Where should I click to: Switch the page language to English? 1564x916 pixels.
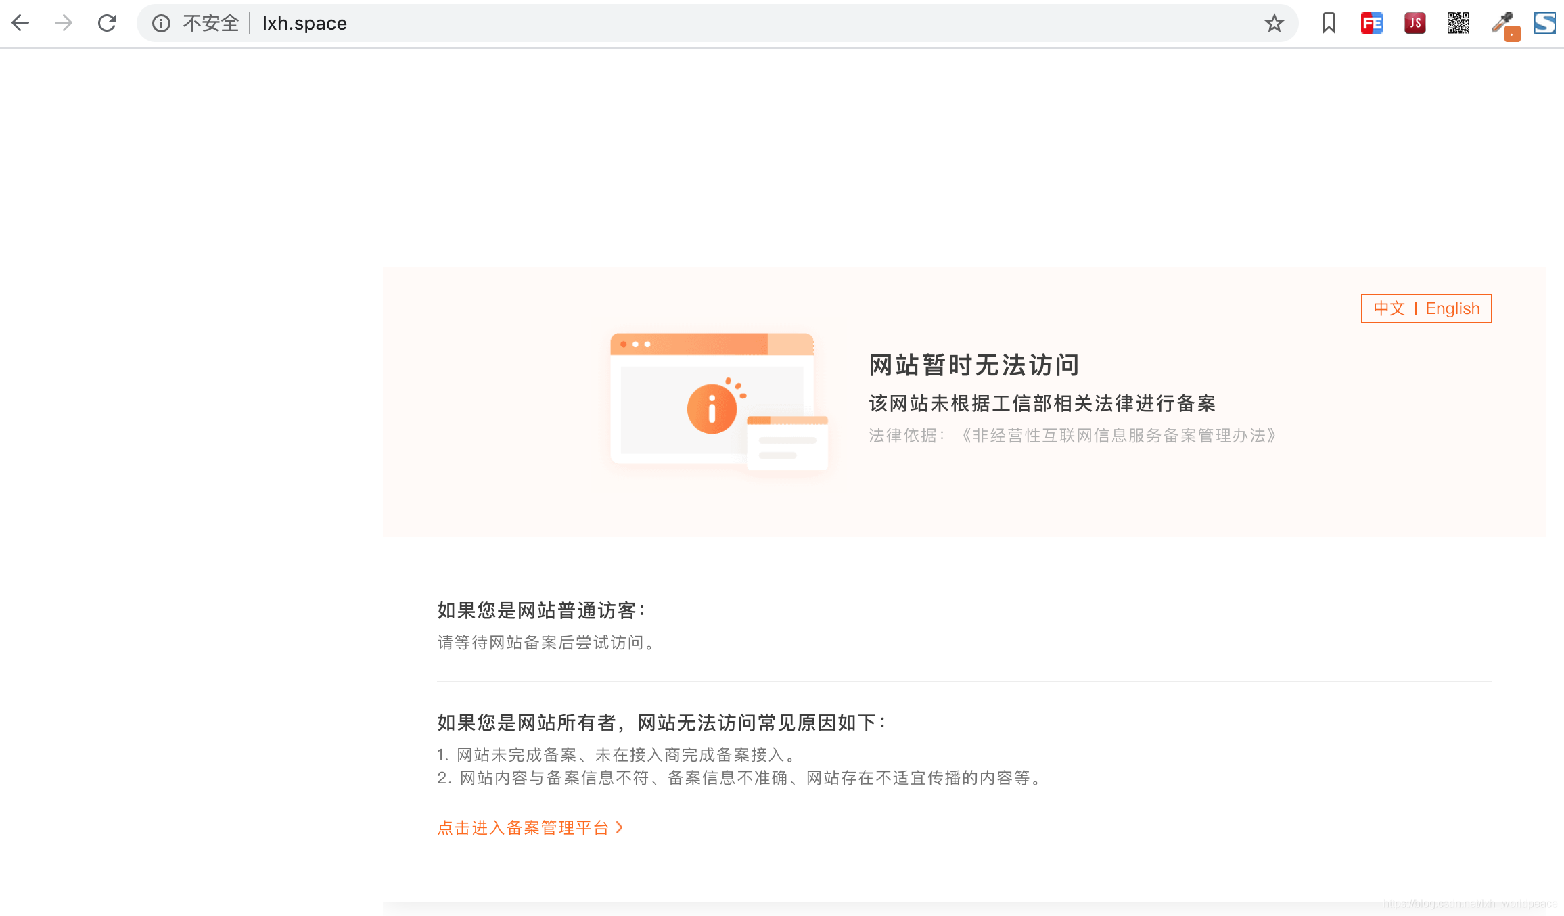coord(1453,308)
